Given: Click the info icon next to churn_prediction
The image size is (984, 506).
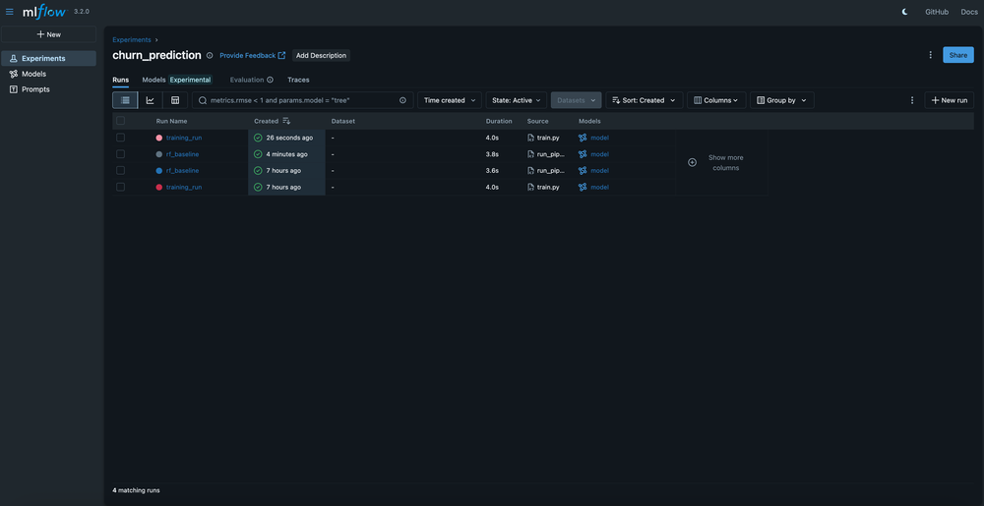Looking at the screenshot, I should pos(210,56).
